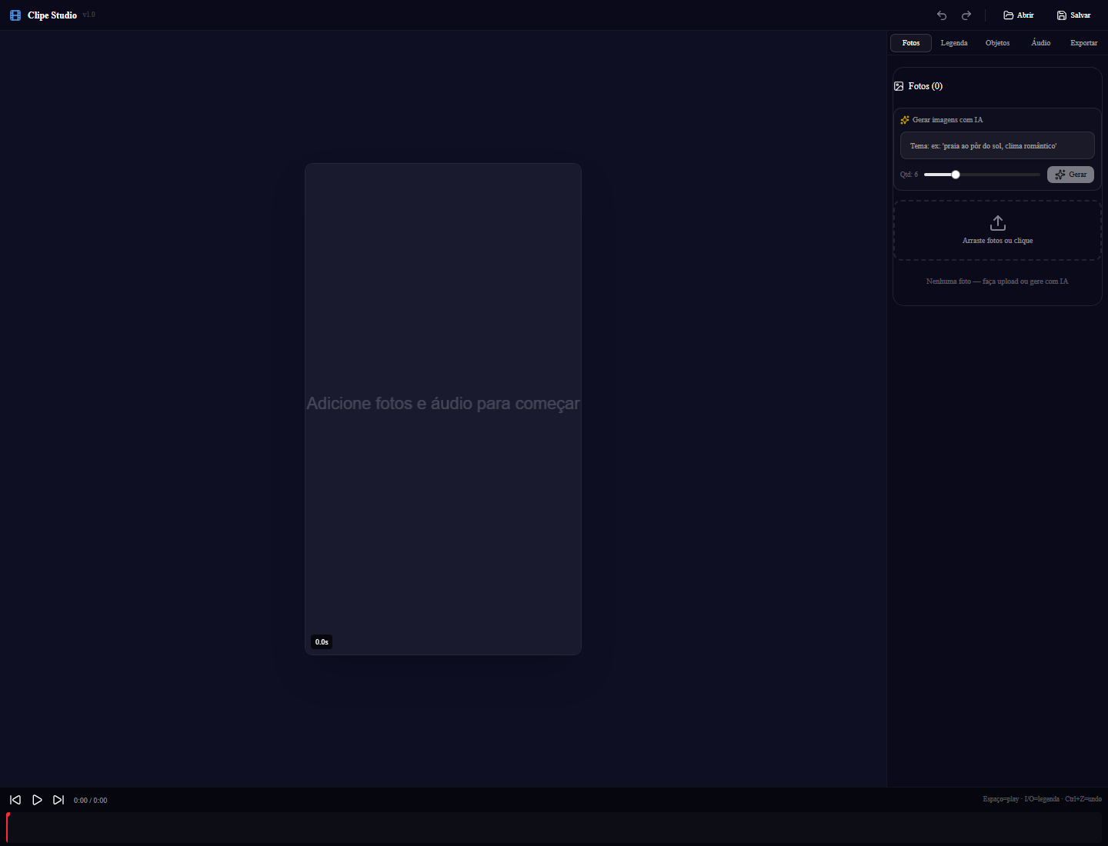Click the keyboard shortcuts hint Espaço=play

click(x=1042, y=799)
